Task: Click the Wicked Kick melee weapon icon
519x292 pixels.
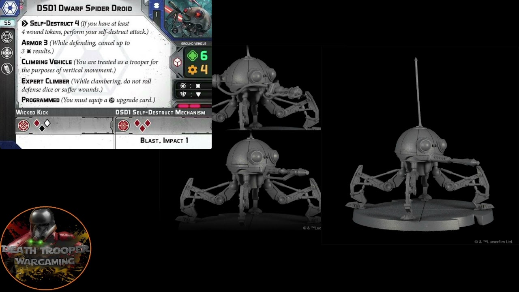Action: point(24,126)
